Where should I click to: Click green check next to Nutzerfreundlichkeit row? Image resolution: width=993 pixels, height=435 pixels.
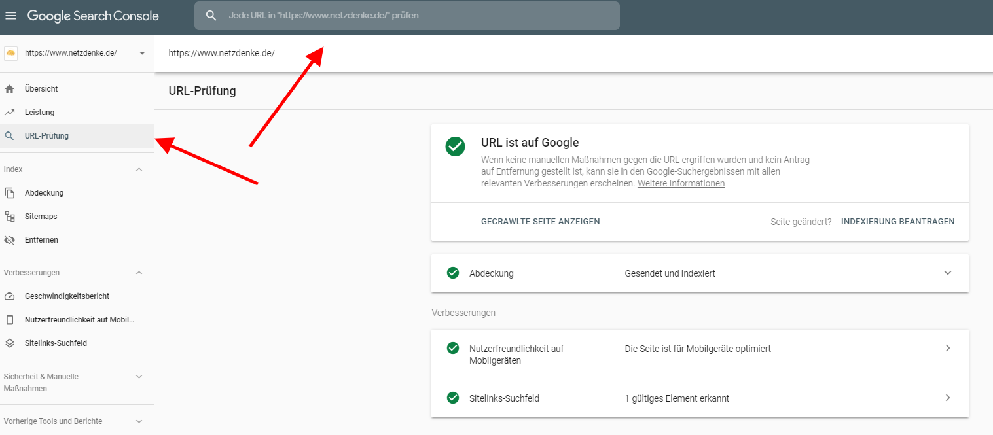pos(452,348)
